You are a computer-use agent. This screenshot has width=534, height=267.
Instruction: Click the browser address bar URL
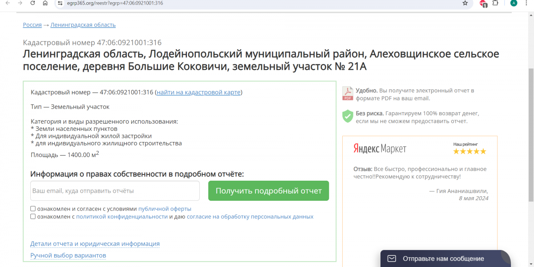point(115,3)
